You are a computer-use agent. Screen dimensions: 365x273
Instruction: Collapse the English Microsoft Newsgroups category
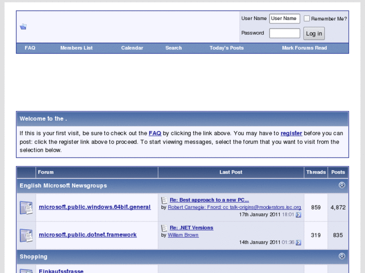pos(342,185)
